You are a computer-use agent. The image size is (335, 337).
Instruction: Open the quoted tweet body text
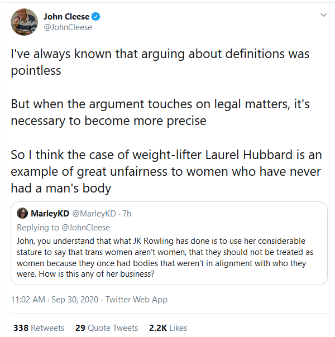pos(165,257)
